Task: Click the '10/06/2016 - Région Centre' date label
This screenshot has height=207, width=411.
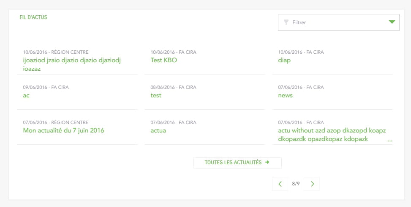Action: click(56, 52)
